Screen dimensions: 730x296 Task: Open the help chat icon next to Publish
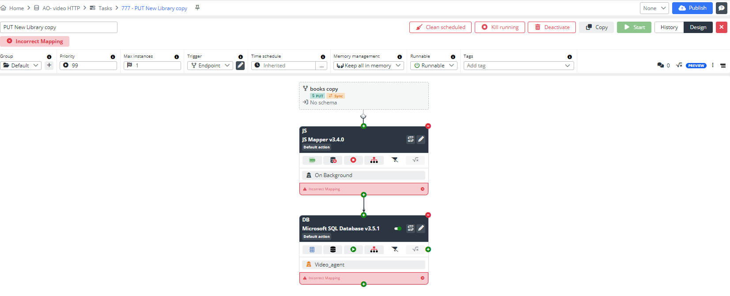click(722, 8)
